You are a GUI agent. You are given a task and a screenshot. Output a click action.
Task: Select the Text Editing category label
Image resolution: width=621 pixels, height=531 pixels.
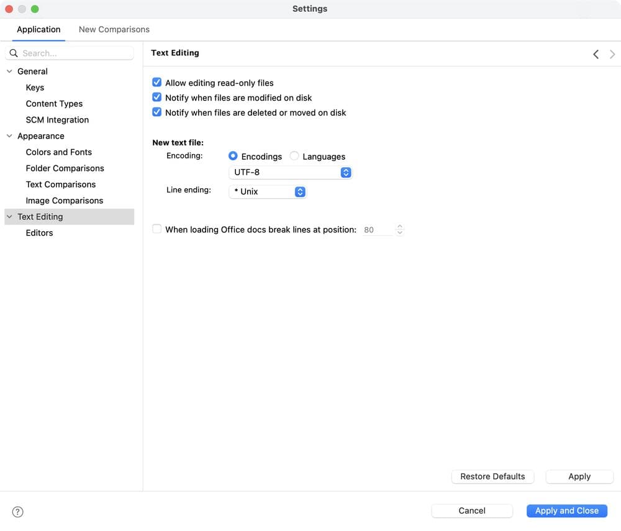tap(40, 217)
